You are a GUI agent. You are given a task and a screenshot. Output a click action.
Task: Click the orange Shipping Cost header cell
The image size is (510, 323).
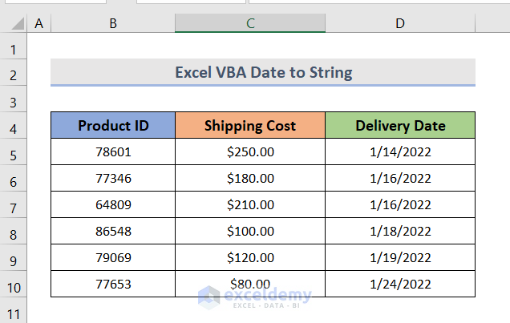point(250,125)
